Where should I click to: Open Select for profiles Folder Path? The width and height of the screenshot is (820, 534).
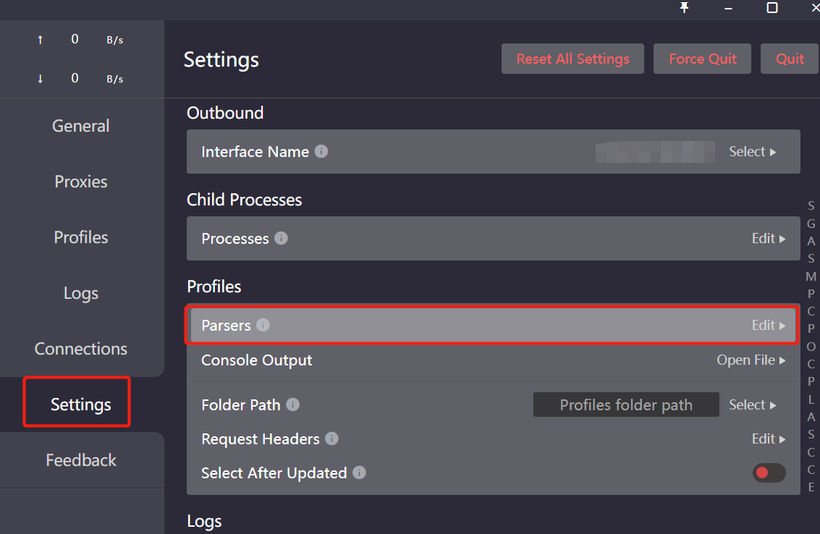(x=752, y=405)
